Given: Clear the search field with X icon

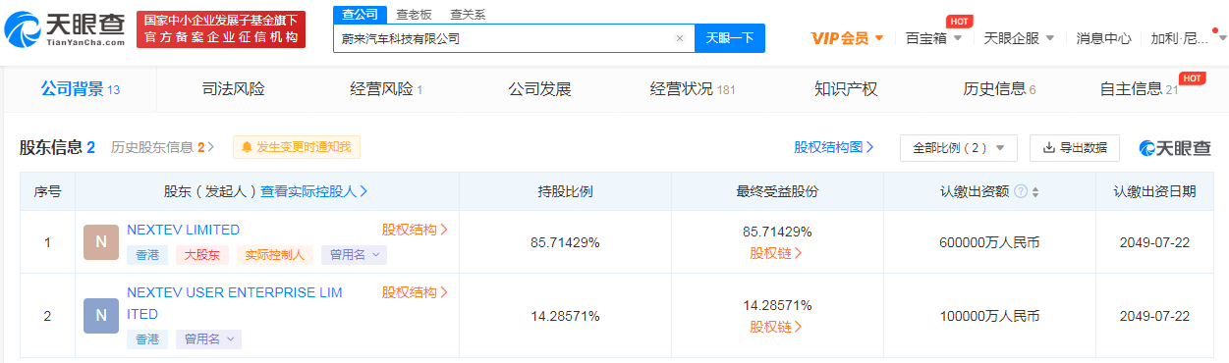Looking at the screenshot, I should coord(679,38).
